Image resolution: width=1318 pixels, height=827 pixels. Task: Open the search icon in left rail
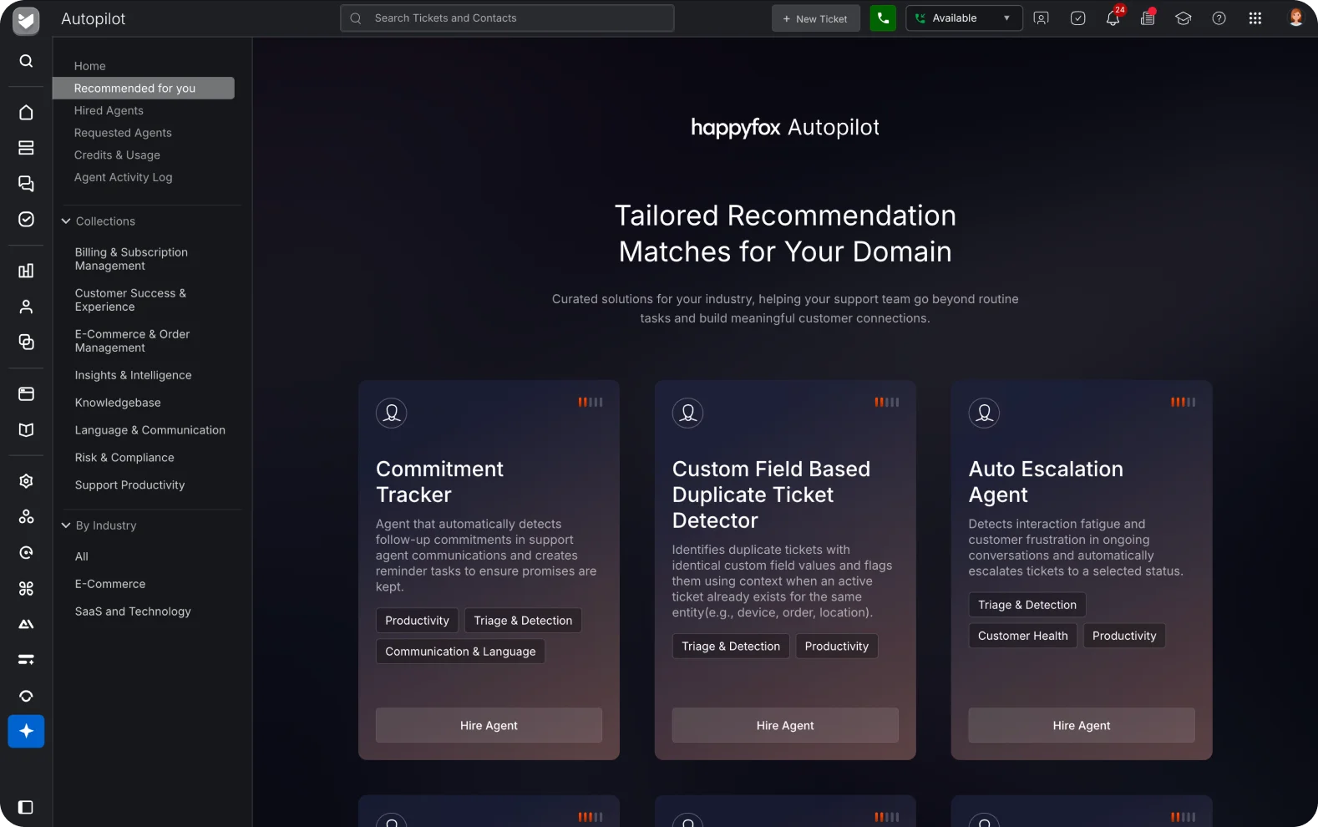point(26,61)
